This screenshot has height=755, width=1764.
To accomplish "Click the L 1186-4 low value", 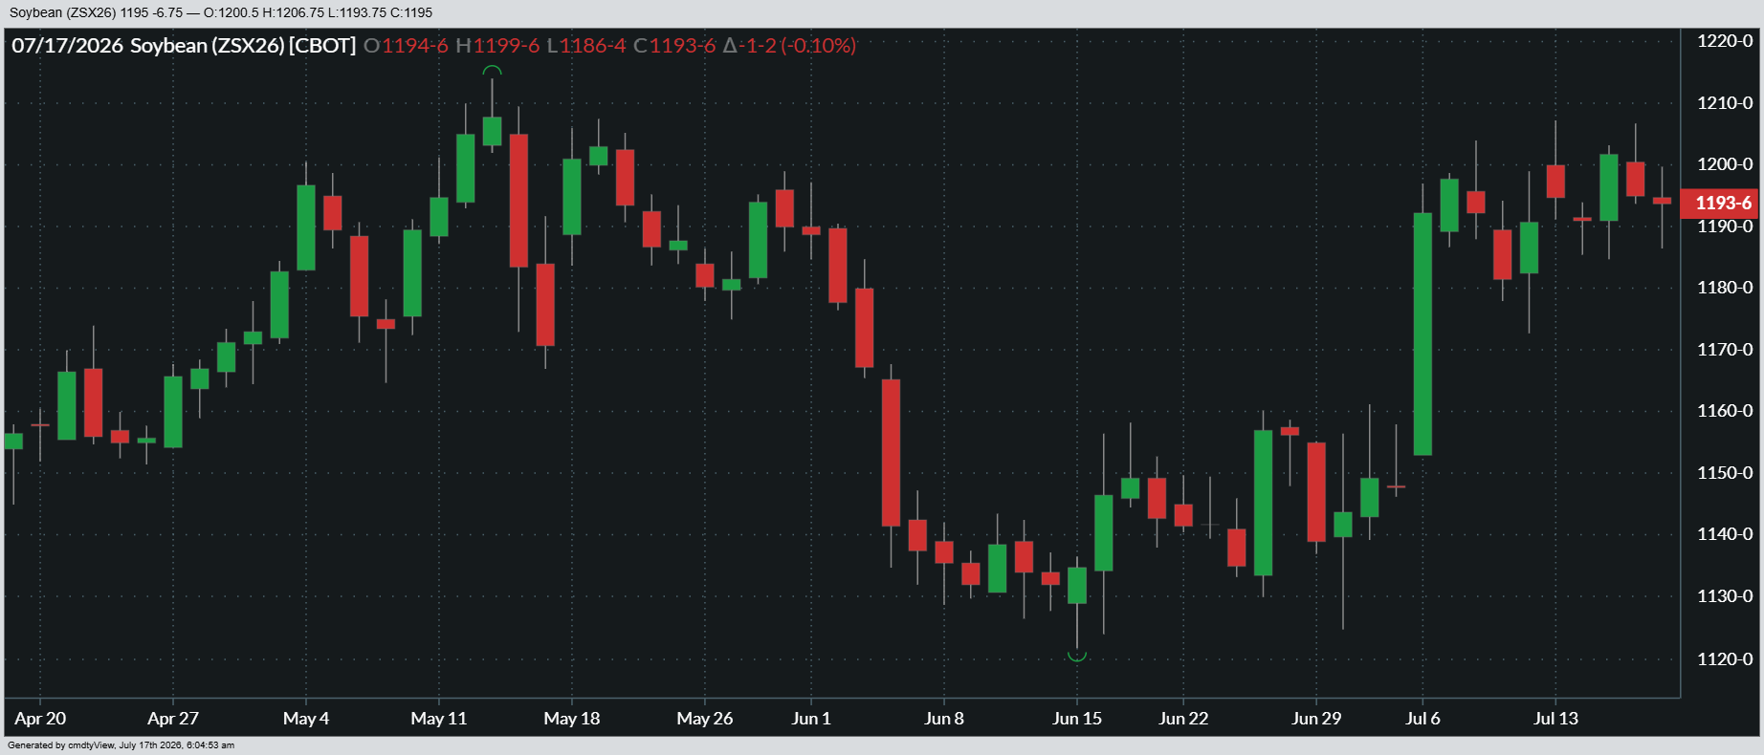I will point(586,46).
